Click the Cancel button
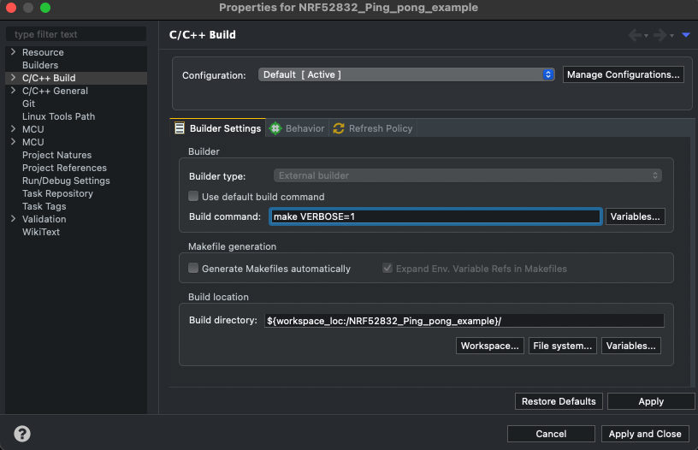Viewport: 698px width, 450px height. pyautogui.click(x=551, y=434)
